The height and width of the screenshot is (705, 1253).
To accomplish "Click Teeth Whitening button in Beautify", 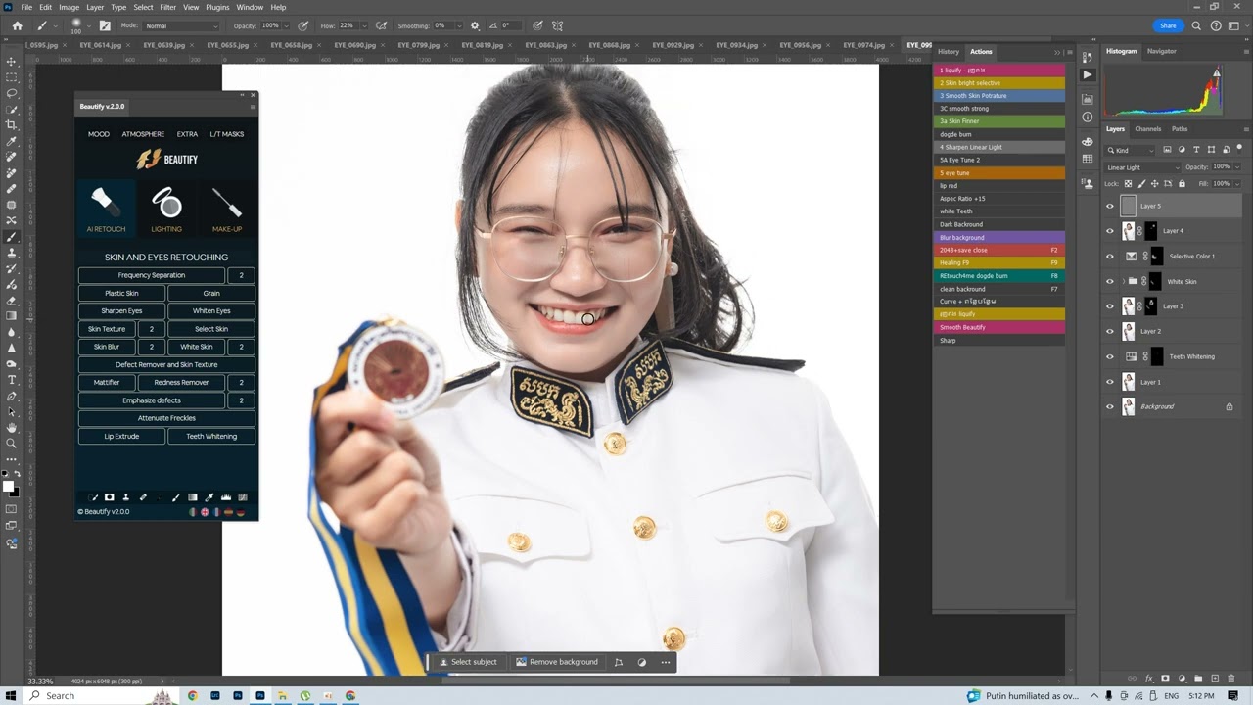I will pyautogui.click(x=211, y=436).
